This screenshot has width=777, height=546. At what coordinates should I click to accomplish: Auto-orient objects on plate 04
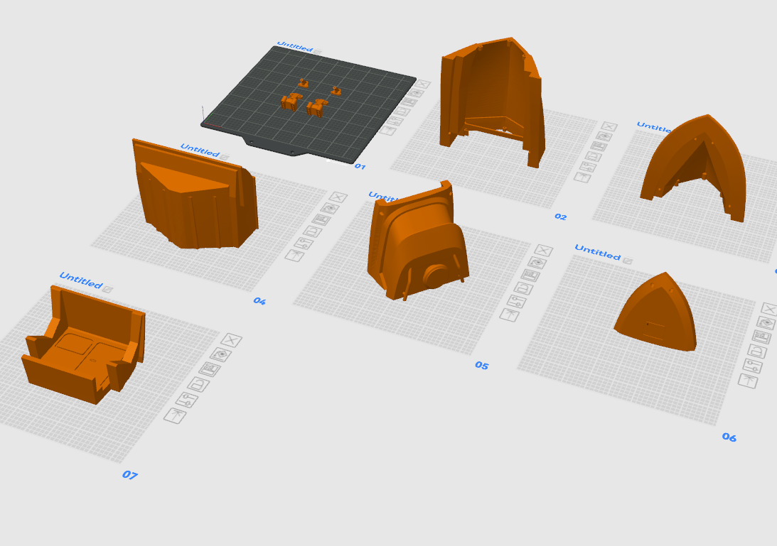[x=330, y=209]
